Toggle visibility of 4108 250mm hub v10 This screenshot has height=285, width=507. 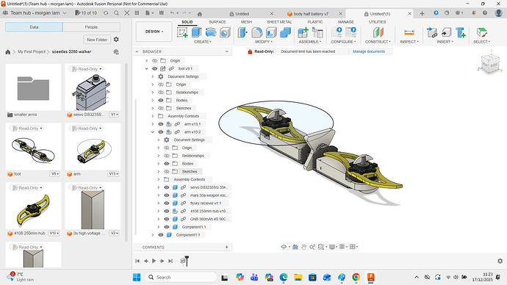167,211
